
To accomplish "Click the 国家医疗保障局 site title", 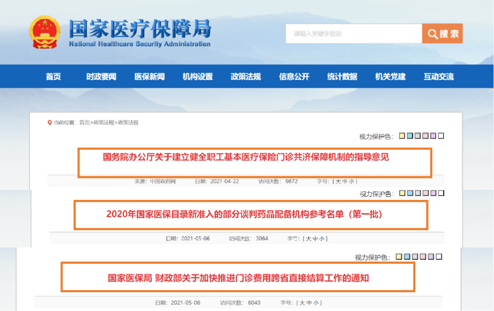I will 140,29.
